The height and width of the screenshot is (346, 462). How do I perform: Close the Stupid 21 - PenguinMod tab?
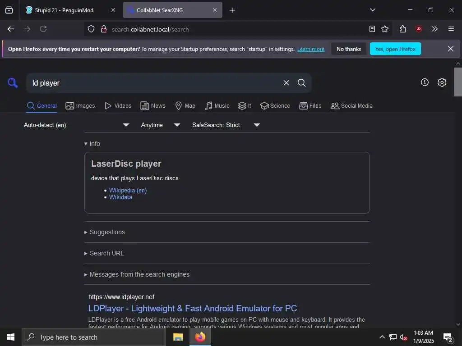pyautogui.click(x=113, y=10)
